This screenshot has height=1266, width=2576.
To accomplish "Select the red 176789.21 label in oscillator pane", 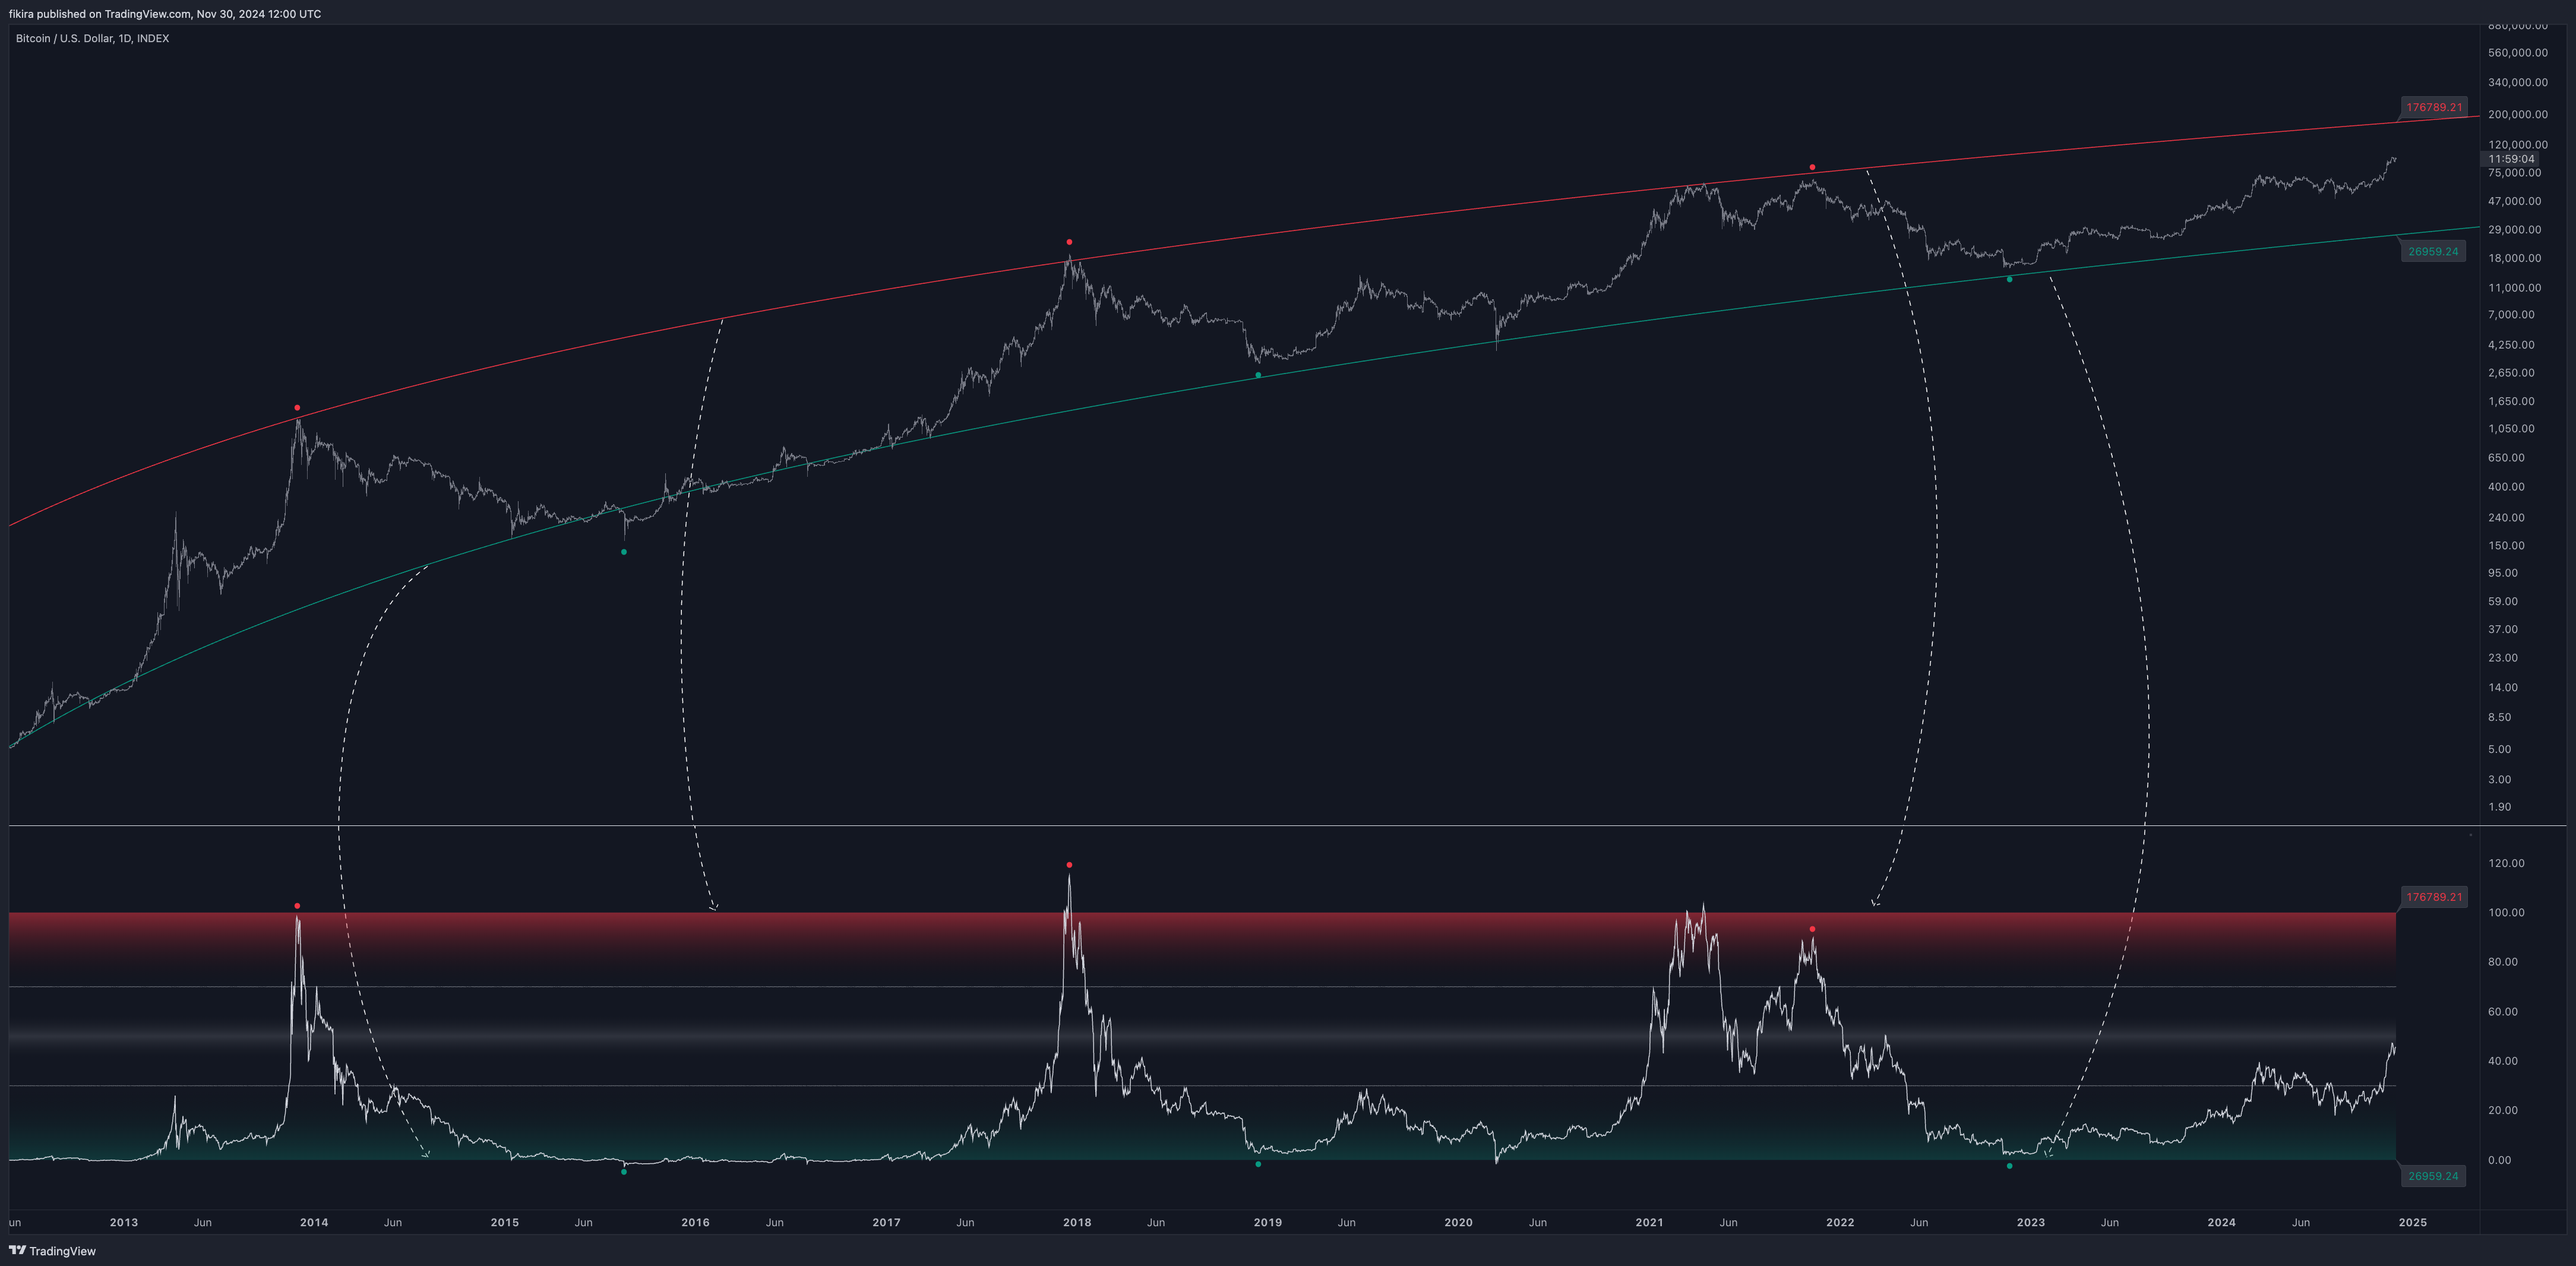I will (x=2433, y=897).
